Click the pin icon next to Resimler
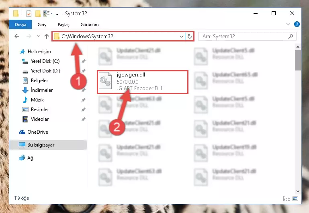The image size is (309, 213). (83, 110)
